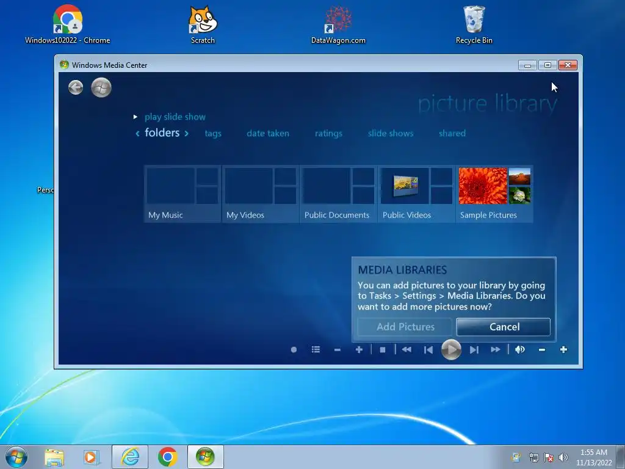
Task: Switch to shared view
Action: pyautogui.click(x=452, y=133)
